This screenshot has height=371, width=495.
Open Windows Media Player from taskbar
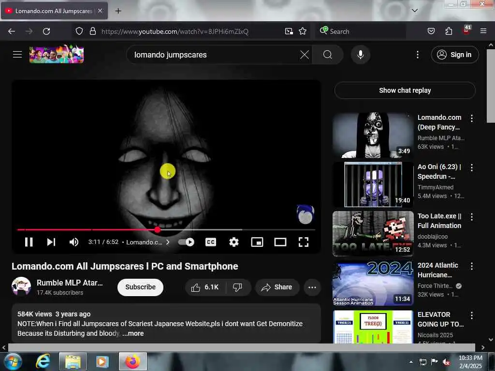pos(102,361)
